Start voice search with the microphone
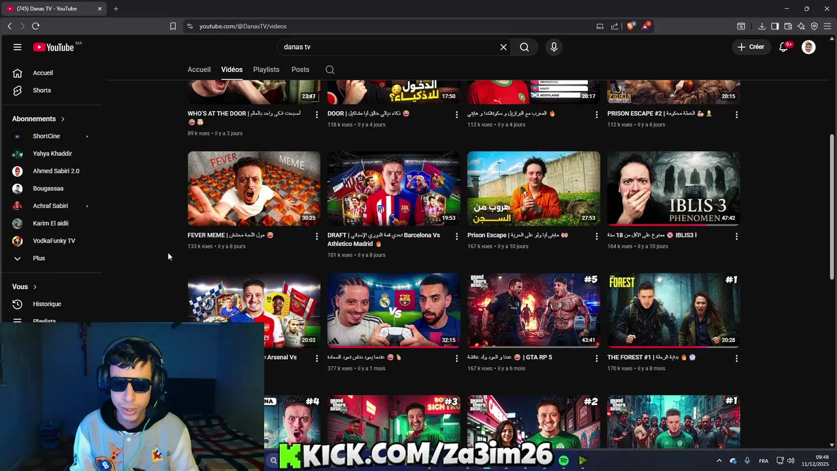Viewport: 837px width, 471px height. [x=554, y=47]
